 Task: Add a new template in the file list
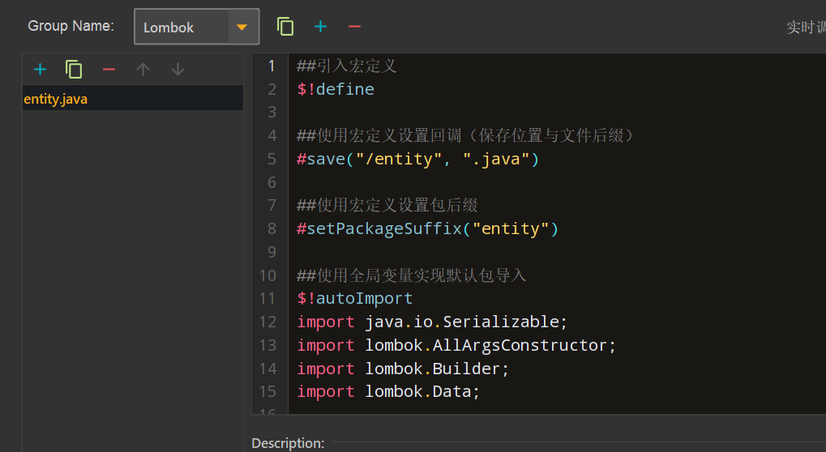[40, 70]
